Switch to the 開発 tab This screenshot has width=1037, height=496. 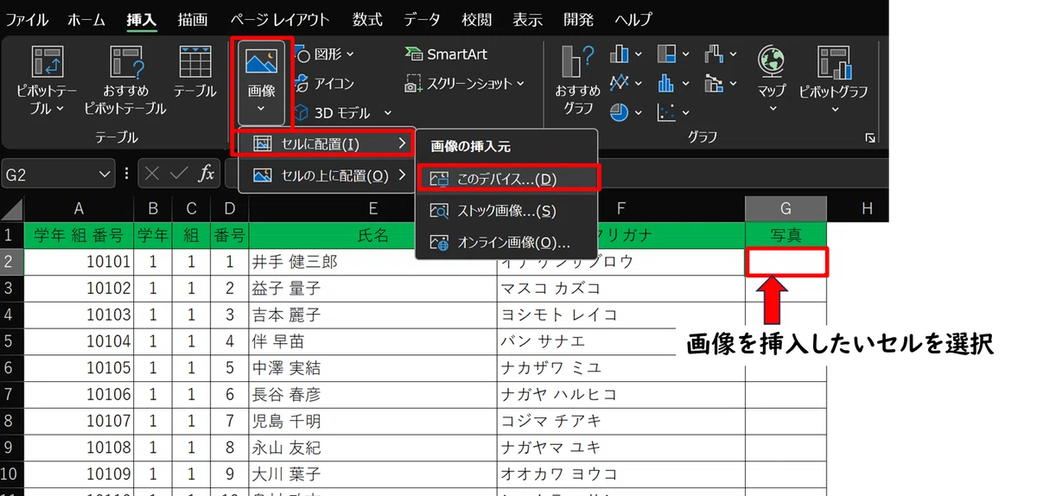click(x=578, y=20)
